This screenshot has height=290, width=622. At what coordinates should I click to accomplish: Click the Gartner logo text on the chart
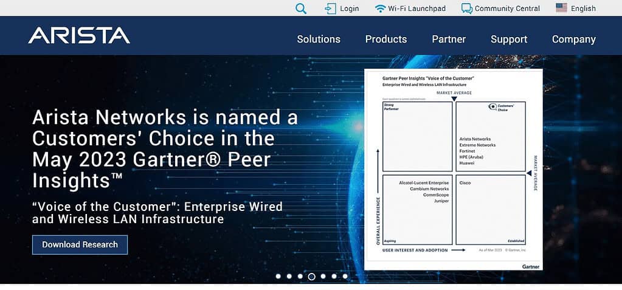[x=531, y=267]
